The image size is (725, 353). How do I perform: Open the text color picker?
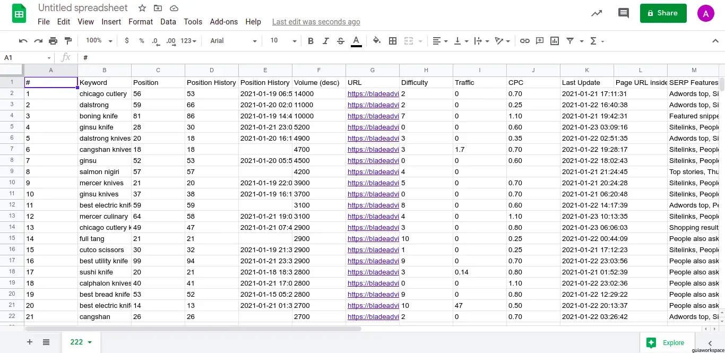[356, 41]
